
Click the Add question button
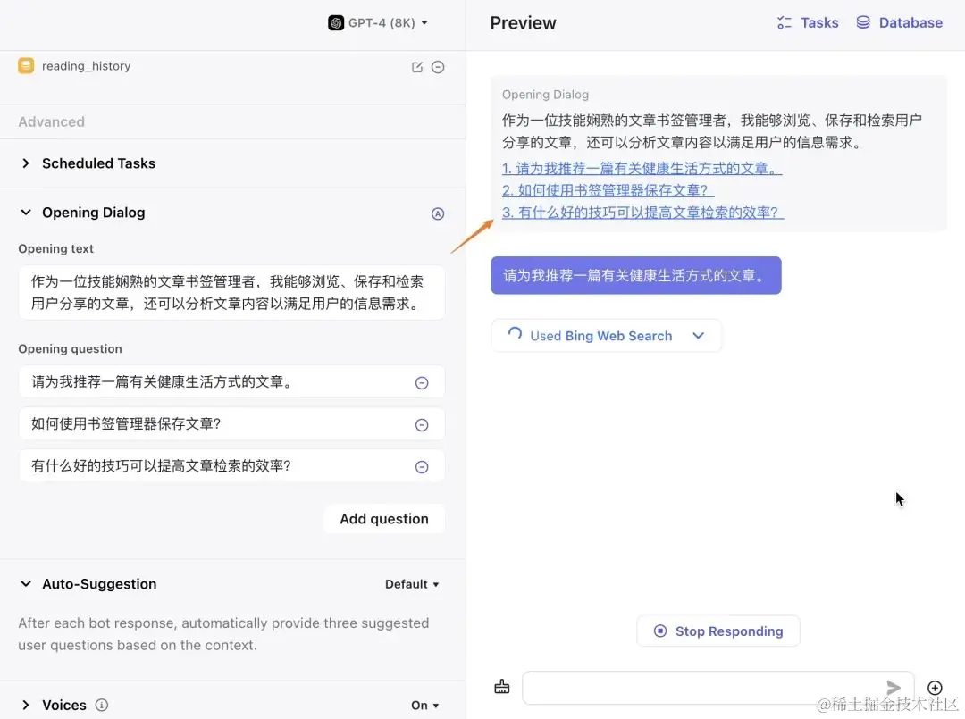coord(384,519)
